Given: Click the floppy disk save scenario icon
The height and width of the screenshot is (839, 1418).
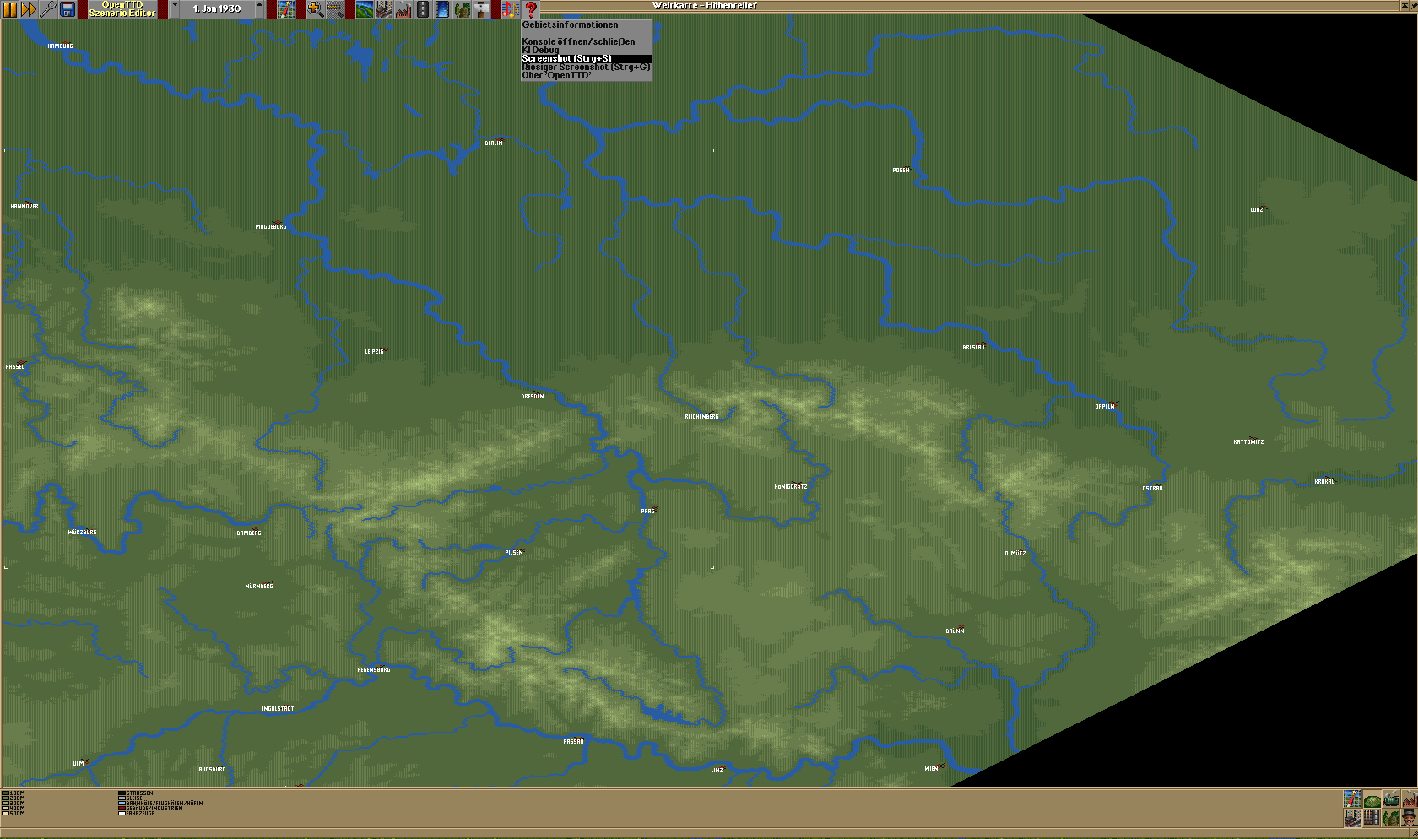Looking at the screenshot, I should tap(68, 9).
